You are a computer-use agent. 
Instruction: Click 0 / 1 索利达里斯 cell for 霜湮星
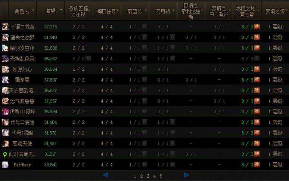191,80
